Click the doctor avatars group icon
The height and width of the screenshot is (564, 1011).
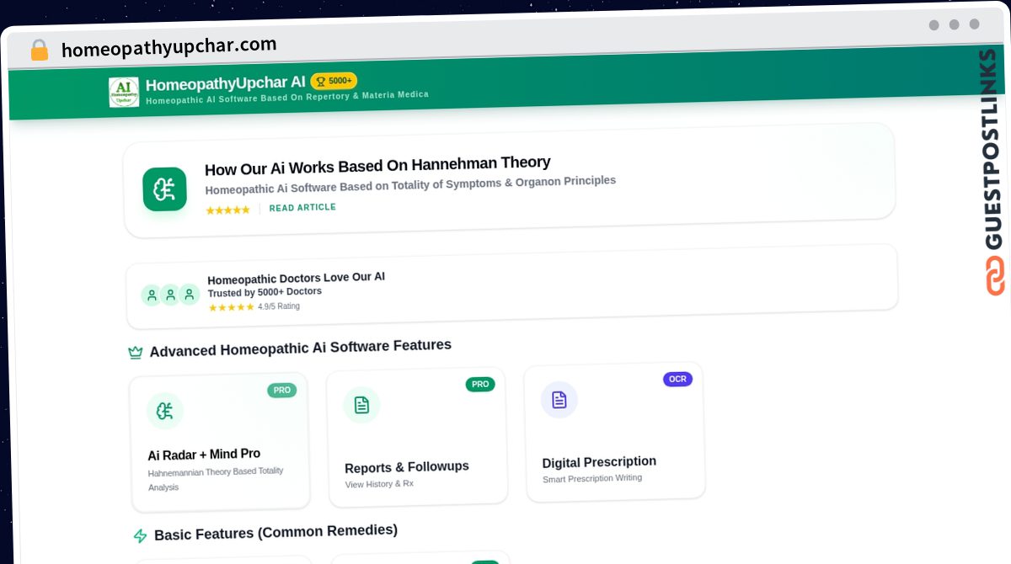[170, 295]
